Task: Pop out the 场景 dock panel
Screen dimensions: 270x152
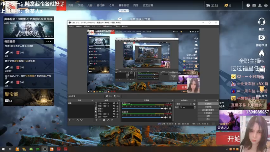Action: point(92,100)
